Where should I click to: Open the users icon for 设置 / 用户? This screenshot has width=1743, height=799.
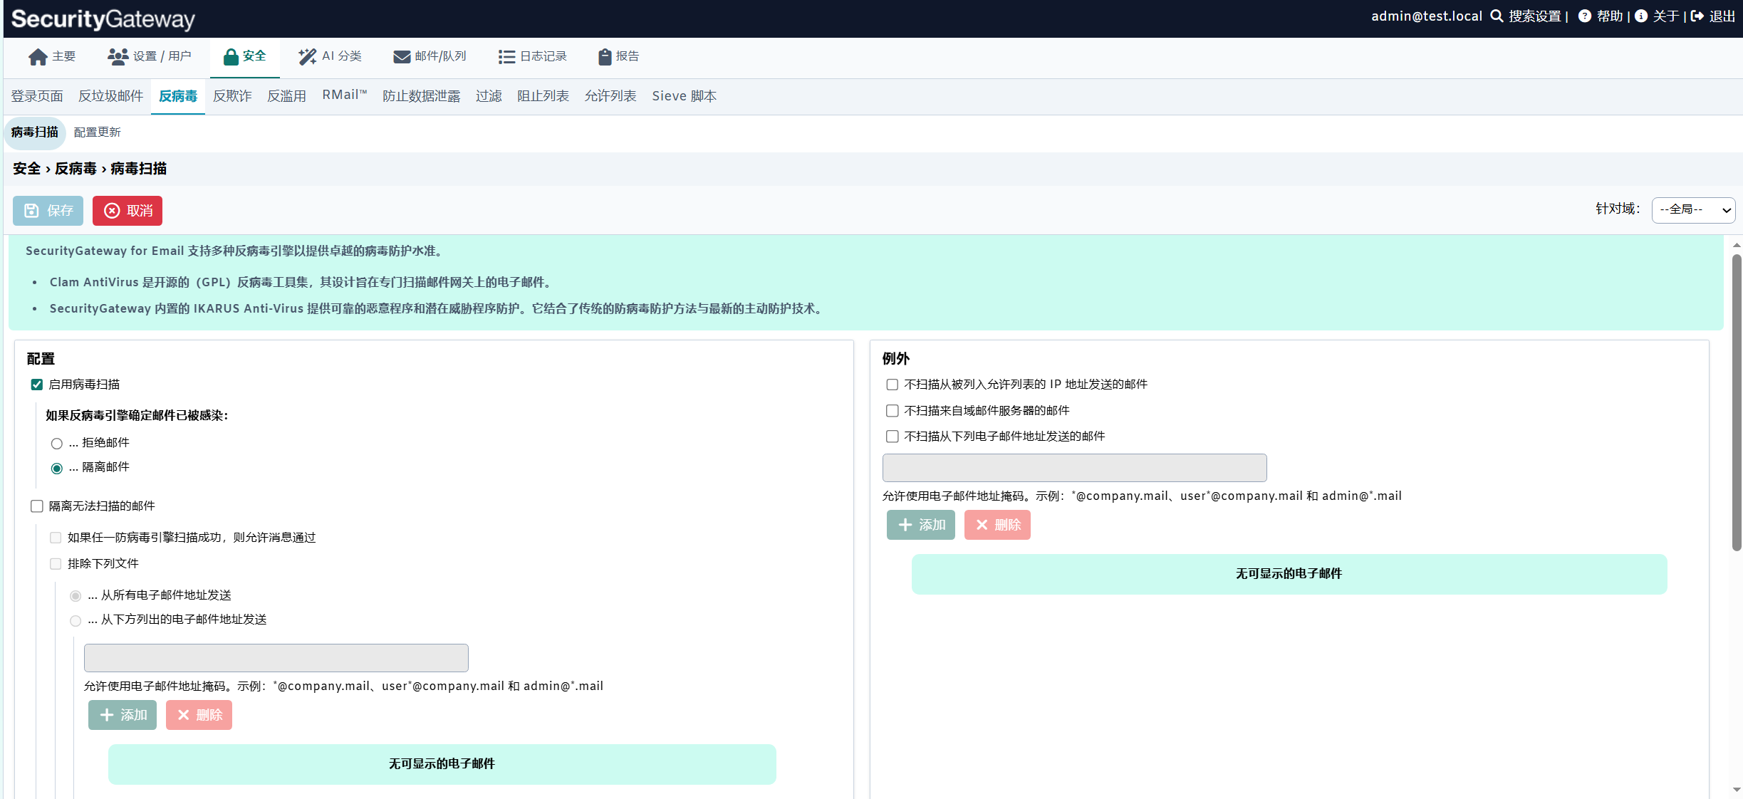(118, 57)
